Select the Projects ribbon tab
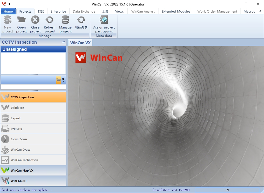The image size is (264, 193). [x=25, y=11]
